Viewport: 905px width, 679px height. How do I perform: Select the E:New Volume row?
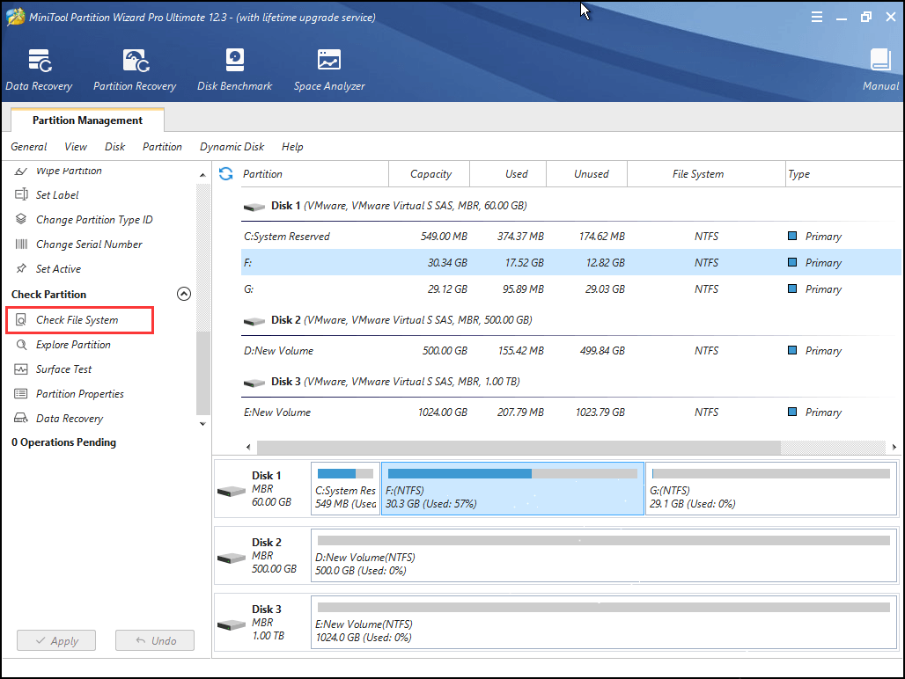pos(570,413)
